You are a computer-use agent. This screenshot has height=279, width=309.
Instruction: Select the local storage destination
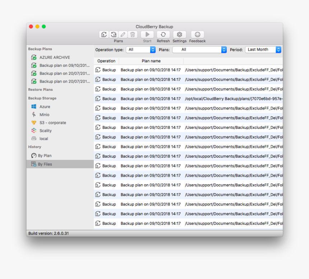coord(45,138)
